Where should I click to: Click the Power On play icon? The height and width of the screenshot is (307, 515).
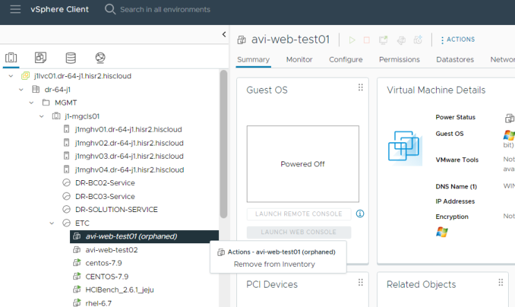(x=352, y=40)
